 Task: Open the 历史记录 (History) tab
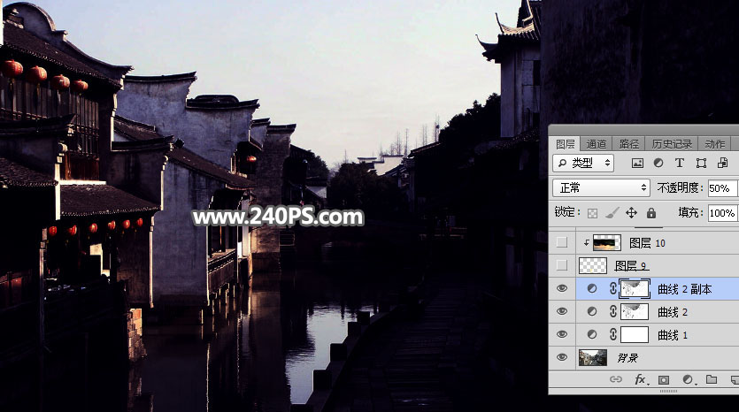672,143
